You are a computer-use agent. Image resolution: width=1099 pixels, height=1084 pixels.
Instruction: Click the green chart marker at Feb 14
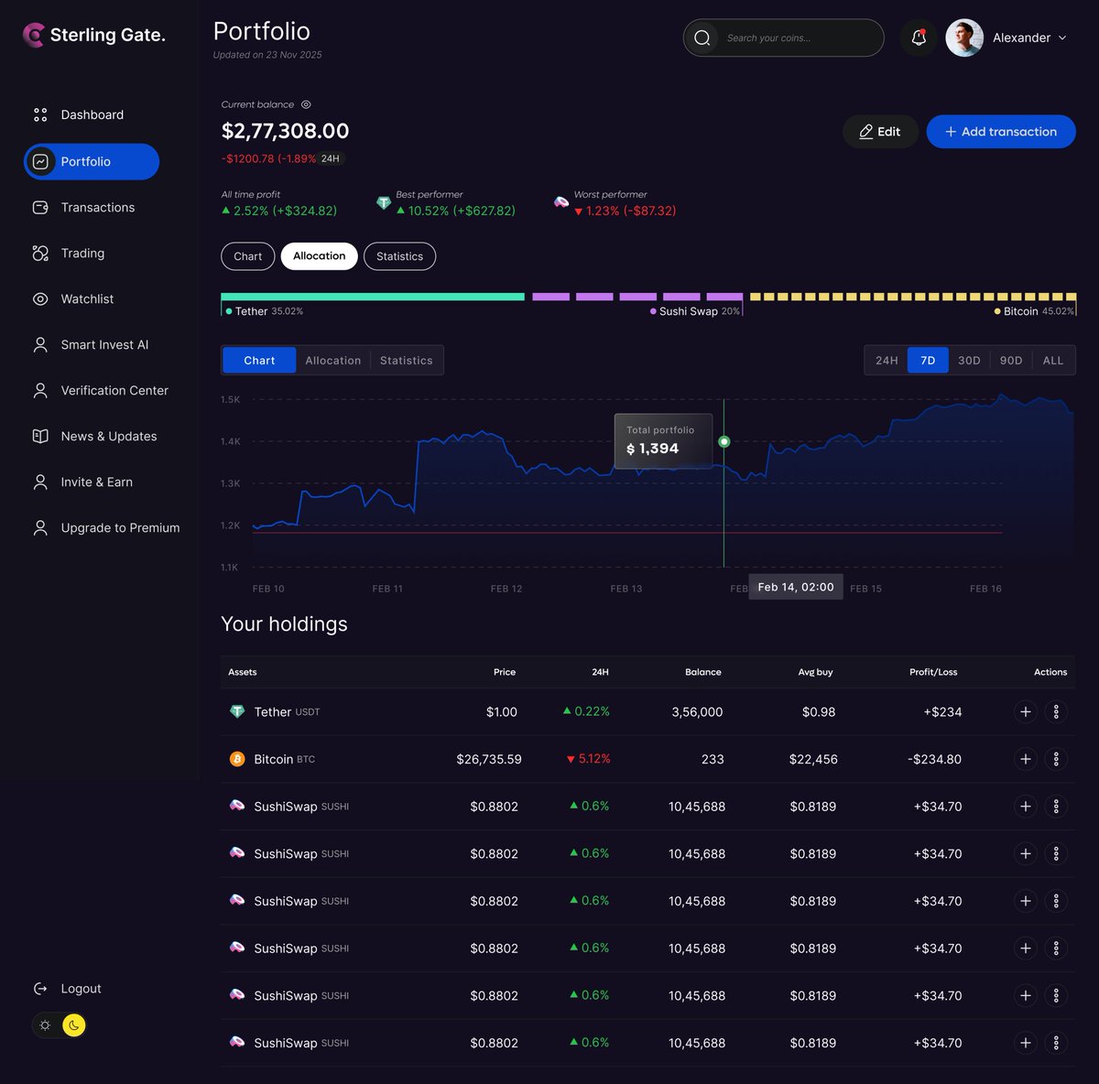[724, 441]
